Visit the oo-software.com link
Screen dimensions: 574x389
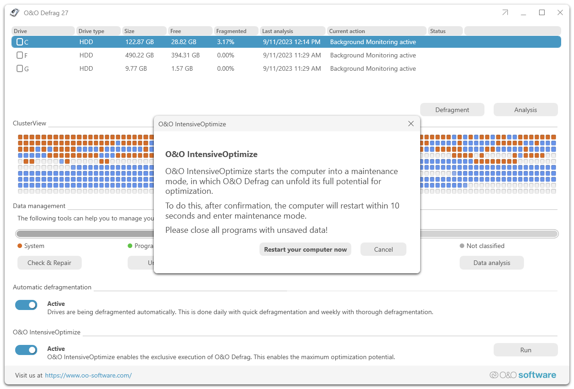(x=88, y=375)
